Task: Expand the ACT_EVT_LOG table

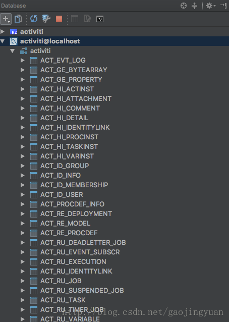Action: (23, 61)
